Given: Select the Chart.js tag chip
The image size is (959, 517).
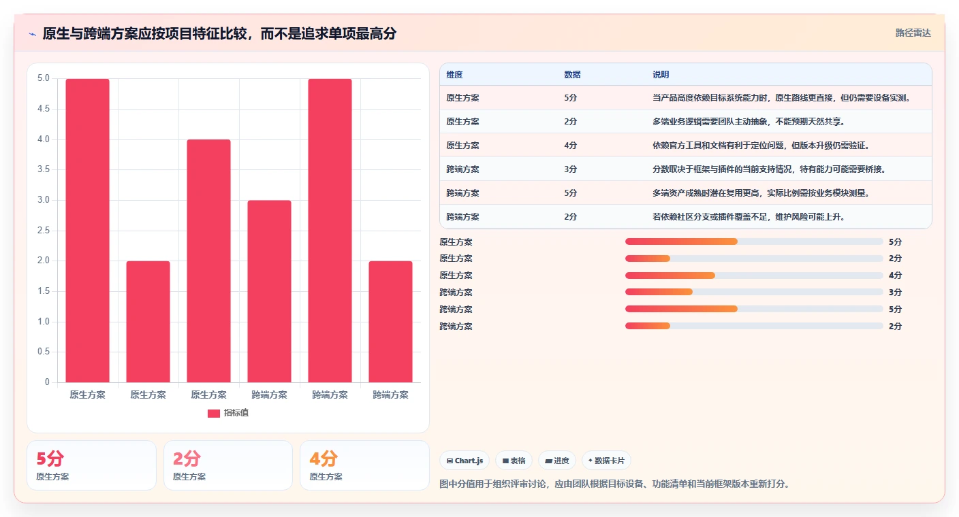Looking at the screenshot, I should pos(465,461).
